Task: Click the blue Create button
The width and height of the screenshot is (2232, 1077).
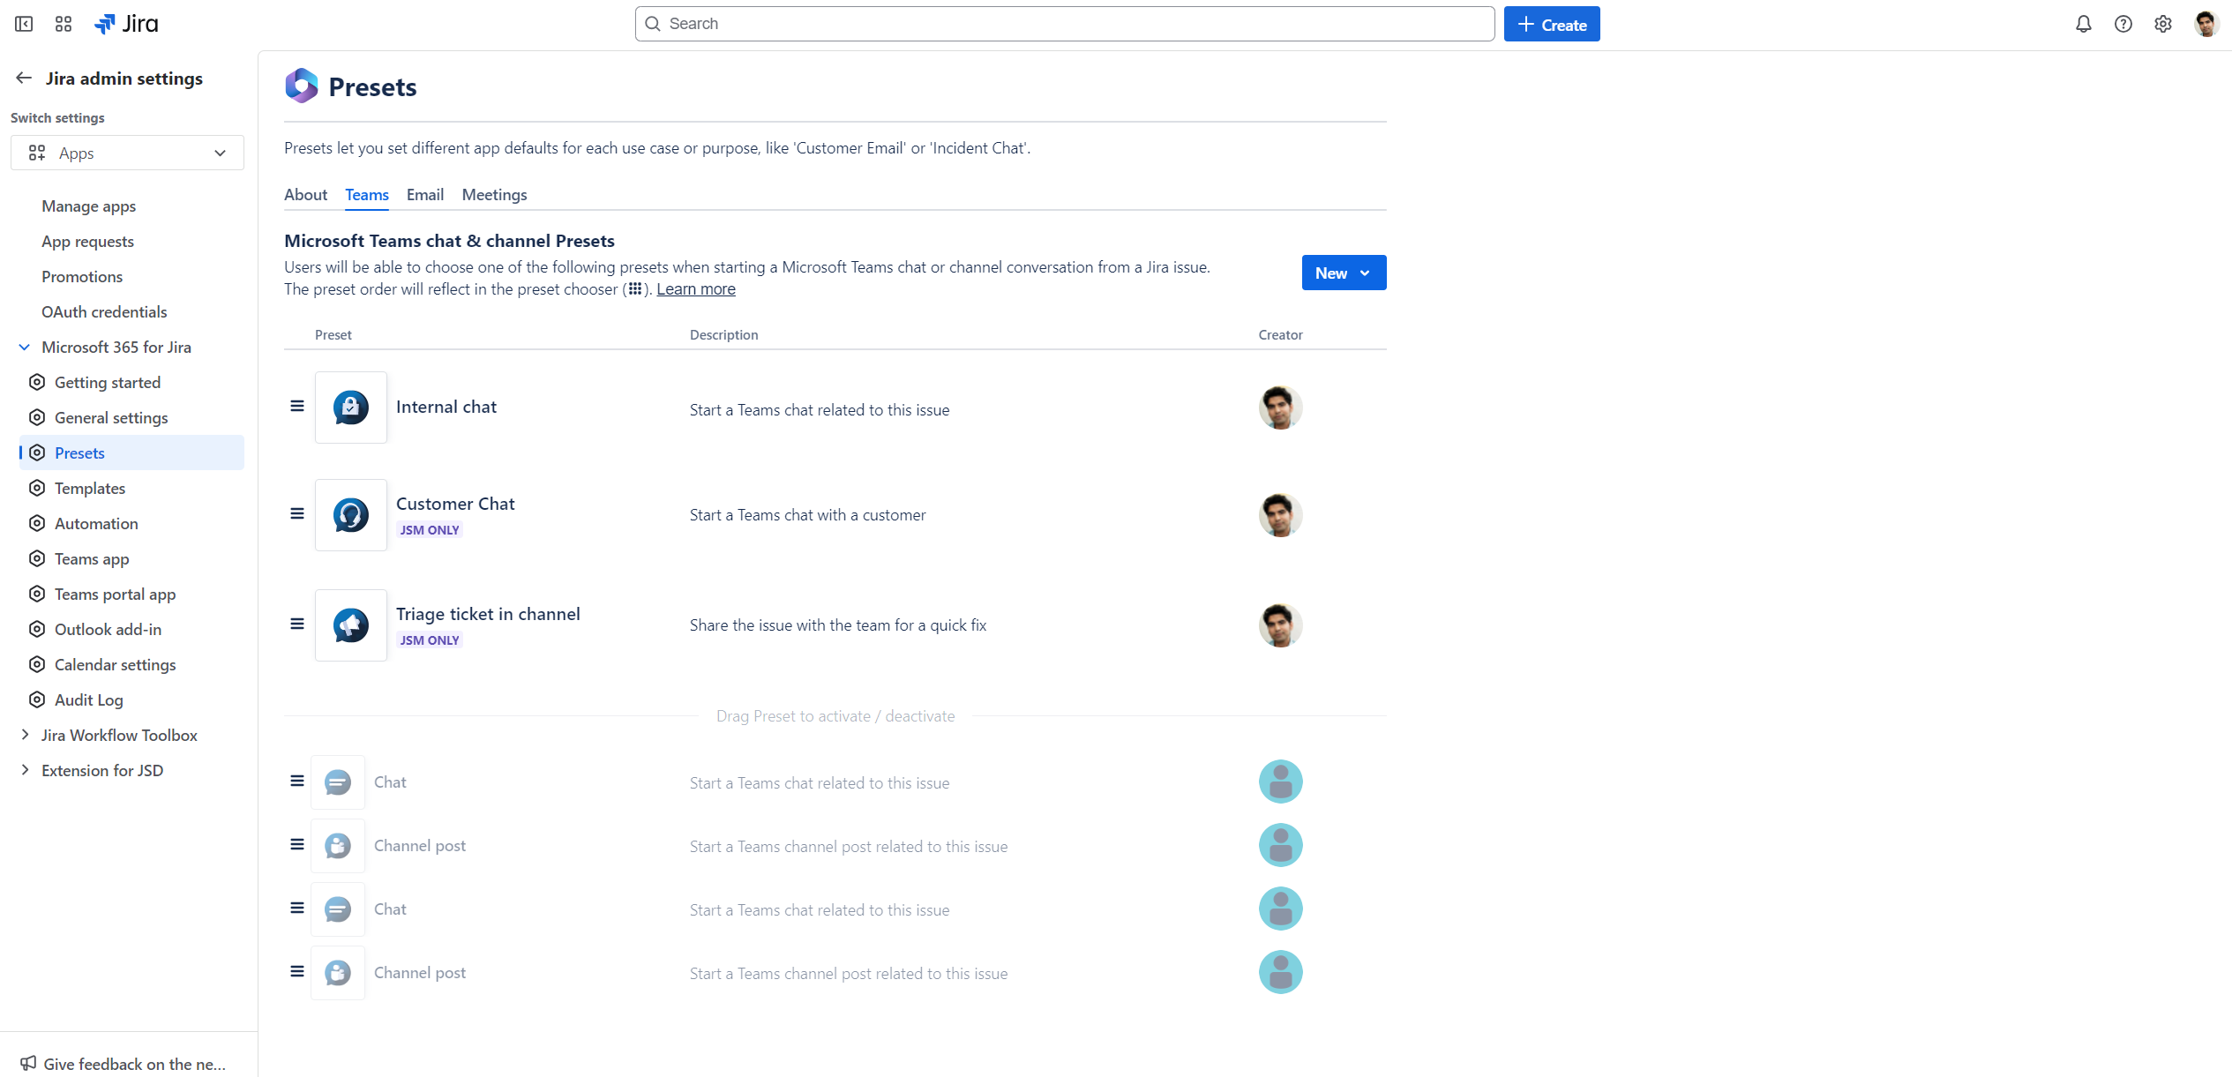Action: (x=1551, y=24)
